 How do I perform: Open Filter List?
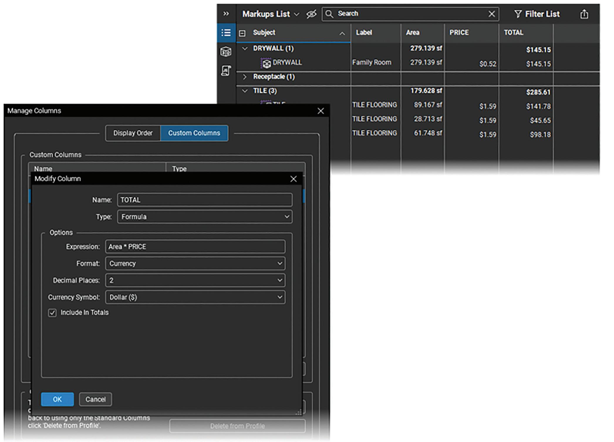(537, 14)
